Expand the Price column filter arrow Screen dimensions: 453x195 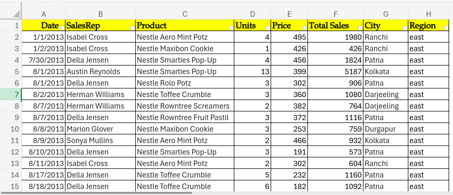305,28
